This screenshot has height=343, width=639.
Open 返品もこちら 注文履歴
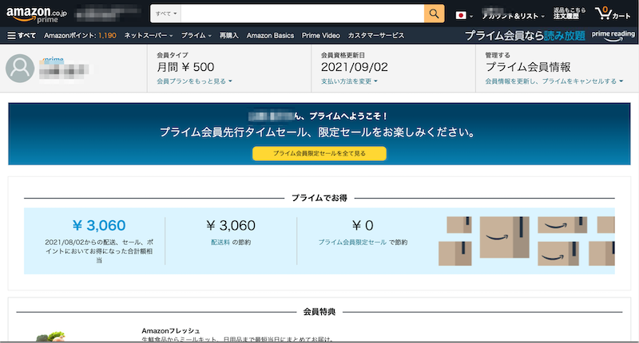pyautogui.click(x=569, y=14)
